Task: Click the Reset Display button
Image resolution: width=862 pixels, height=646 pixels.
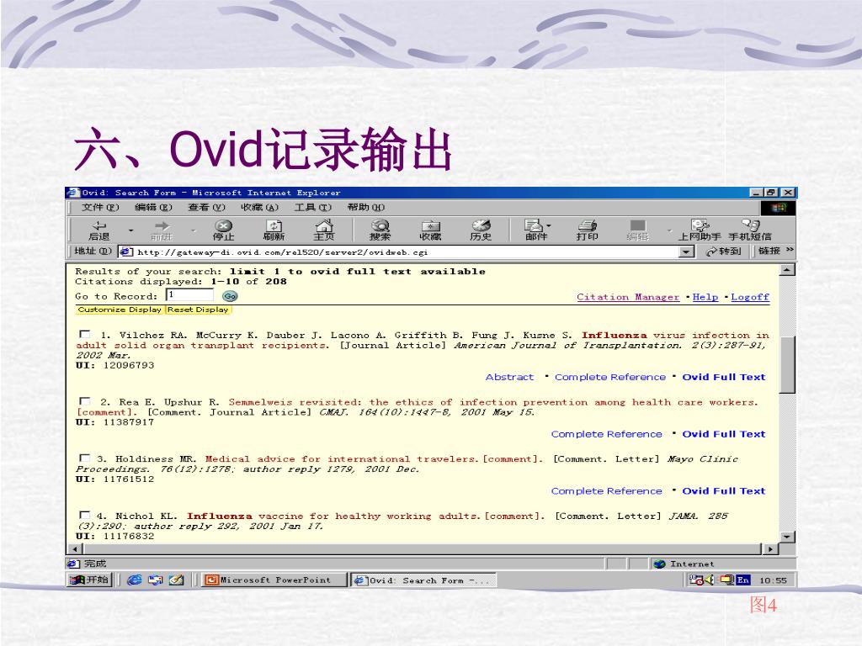Action: [198, 310]
